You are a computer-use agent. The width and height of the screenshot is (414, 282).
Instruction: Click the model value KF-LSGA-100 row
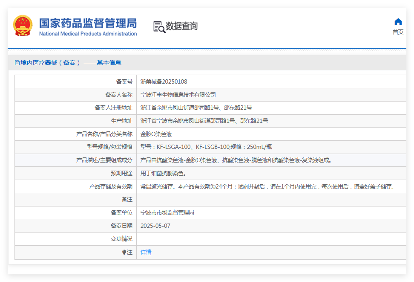click(206, 147)
